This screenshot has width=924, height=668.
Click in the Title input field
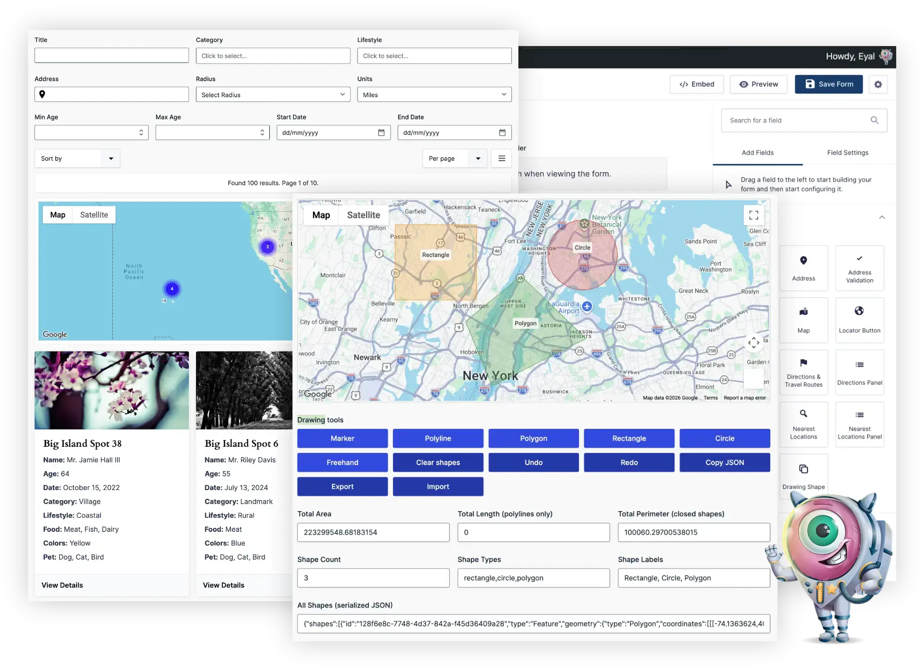tap(111, 55)
